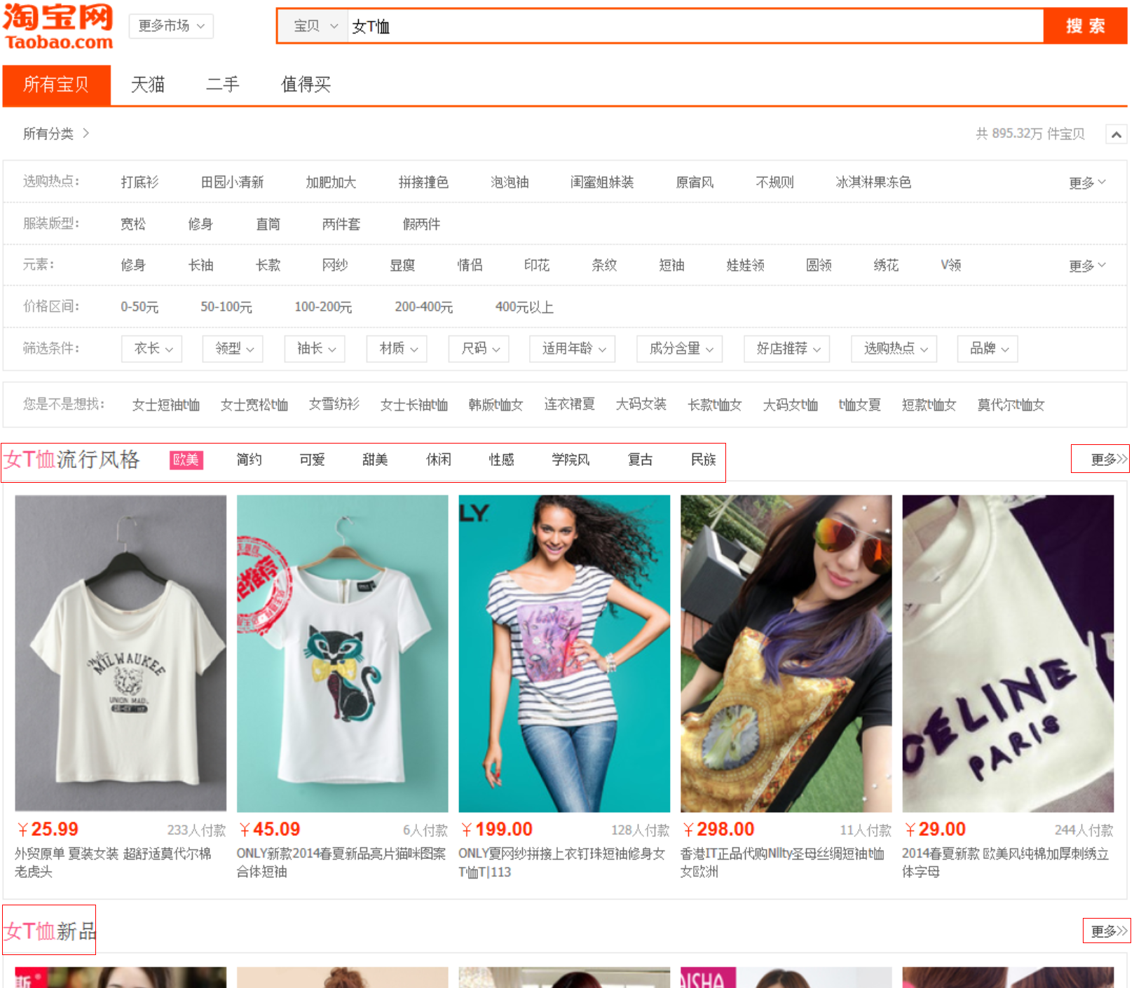Screen dimensions: 1134x988
Task: Choose the 100-200元 price range
Action: pos(323,307)
